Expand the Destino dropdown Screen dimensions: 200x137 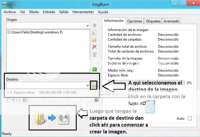pyautogui.click(x=87, y=85)
